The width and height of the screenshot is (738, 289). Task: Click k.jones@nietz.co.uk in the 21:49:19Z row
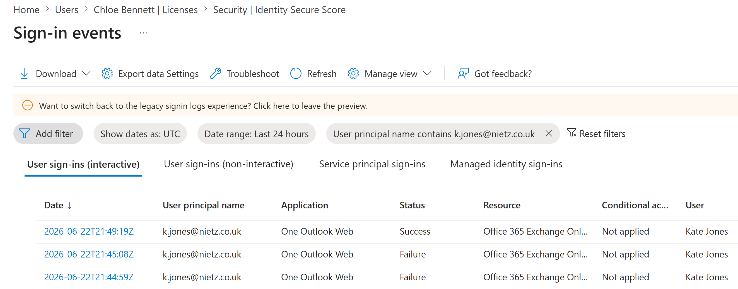click(x=202, y=232)
